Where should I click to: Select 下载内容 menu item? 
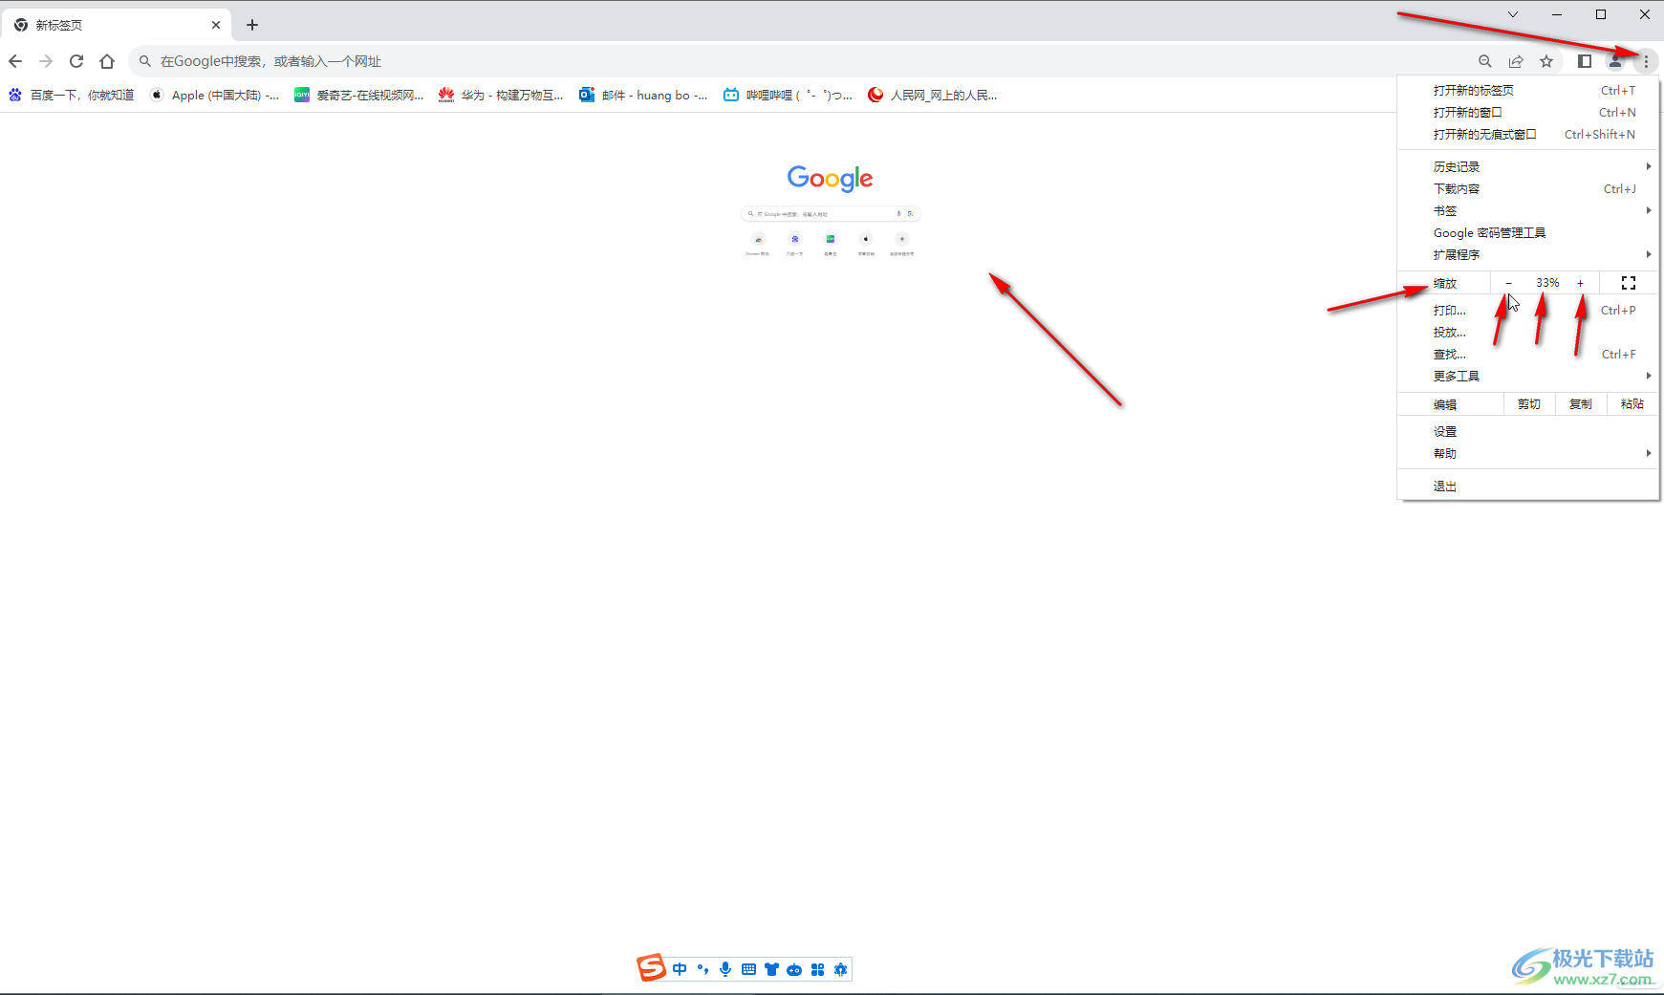point(1528,189)
